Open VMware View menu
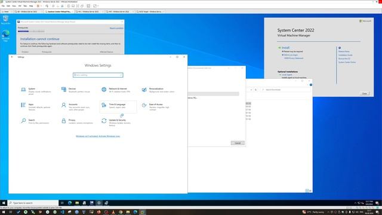This screenshot has height=215, width=382. (x=14, y=6)
